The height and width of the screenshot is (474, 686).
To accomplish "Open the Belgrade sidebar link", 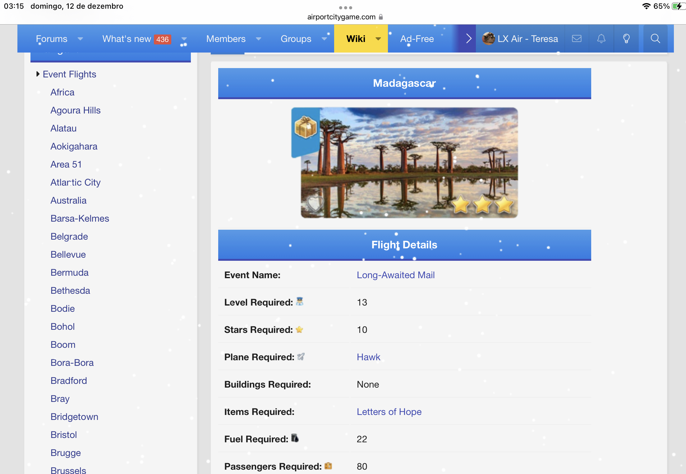I will (x=69, y=237).
